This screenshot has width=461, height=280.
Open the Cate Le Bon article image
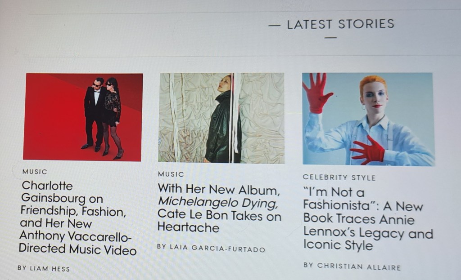[221, 118]
